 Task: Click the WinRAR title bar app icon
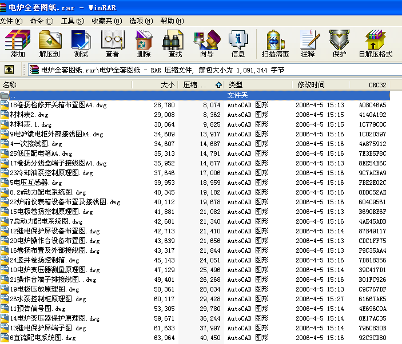pos(3,7)
